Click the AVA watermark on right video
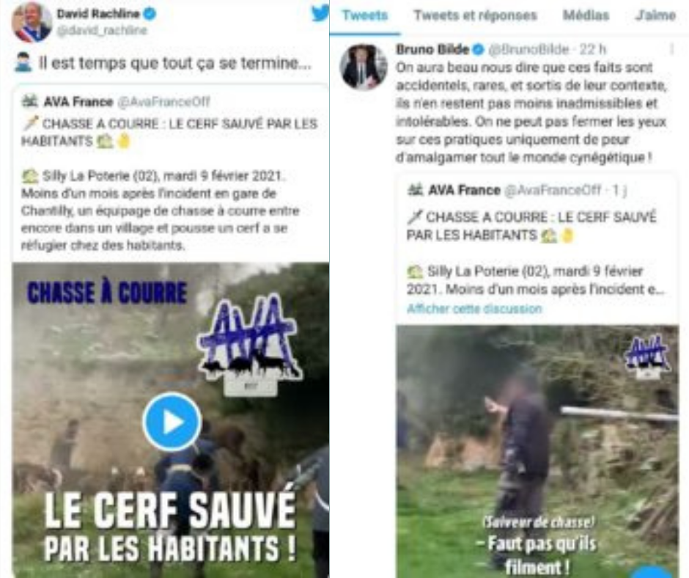The width and height of the screenshot is (689, 578). click(646, 356)
